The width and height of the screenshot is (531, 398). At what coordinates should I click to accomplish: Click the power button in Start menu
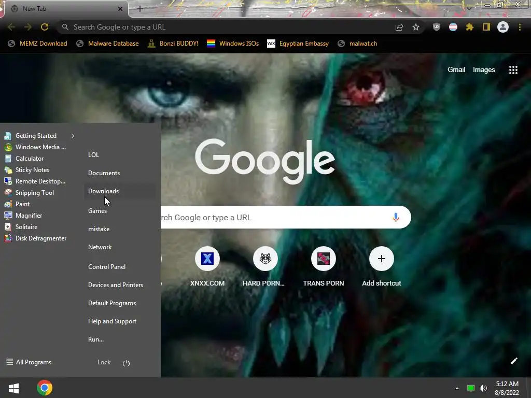point(126,363)
